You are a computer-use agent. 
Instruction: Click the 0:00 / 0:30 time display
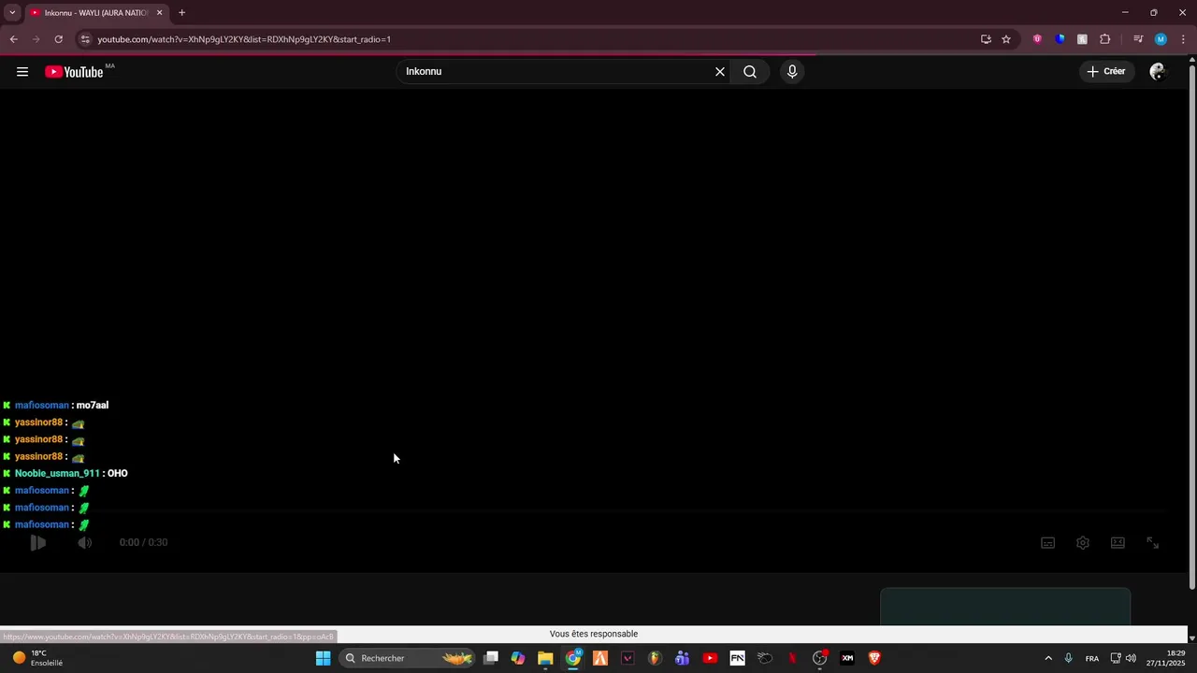(x=143, y=542)
